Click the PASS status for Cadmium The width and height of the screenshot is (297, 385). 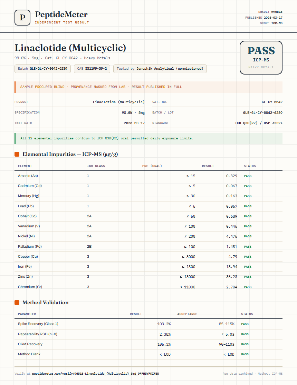pyautogui.click(x=248, y=186)
